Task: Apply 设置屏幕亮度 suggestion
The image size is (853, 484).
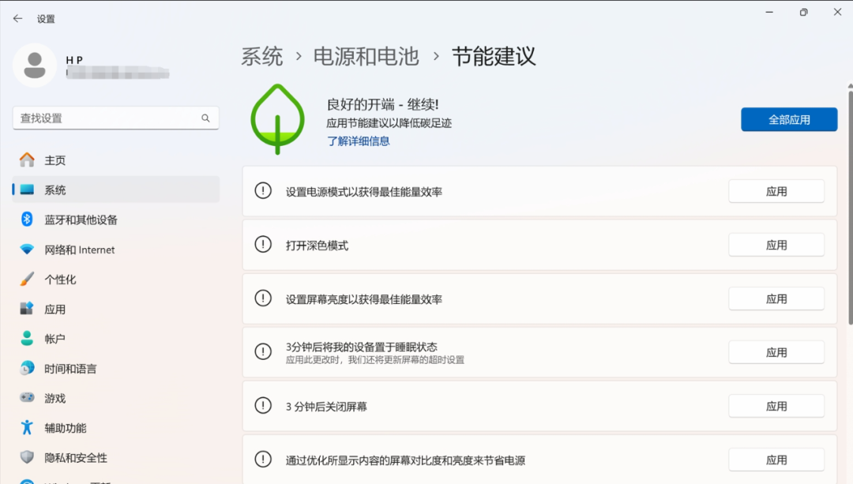Action: [x=776, y=299]
